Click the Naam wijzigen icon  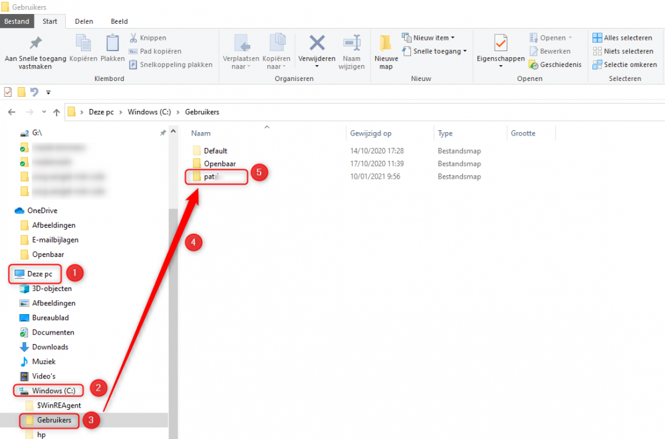click(351, 43)
